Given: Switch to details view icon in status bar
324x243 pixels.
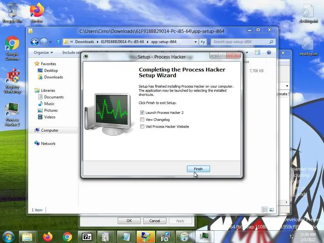Looking at the screenshot, I should (265, 210).
